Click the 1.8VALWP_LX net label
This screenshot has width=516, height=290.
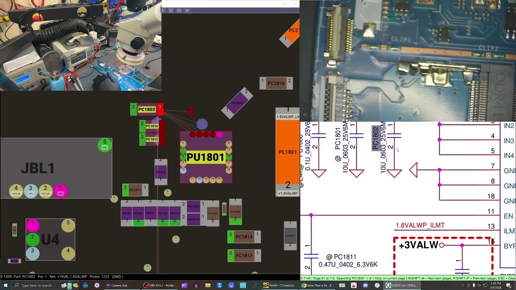coord(287,117)
